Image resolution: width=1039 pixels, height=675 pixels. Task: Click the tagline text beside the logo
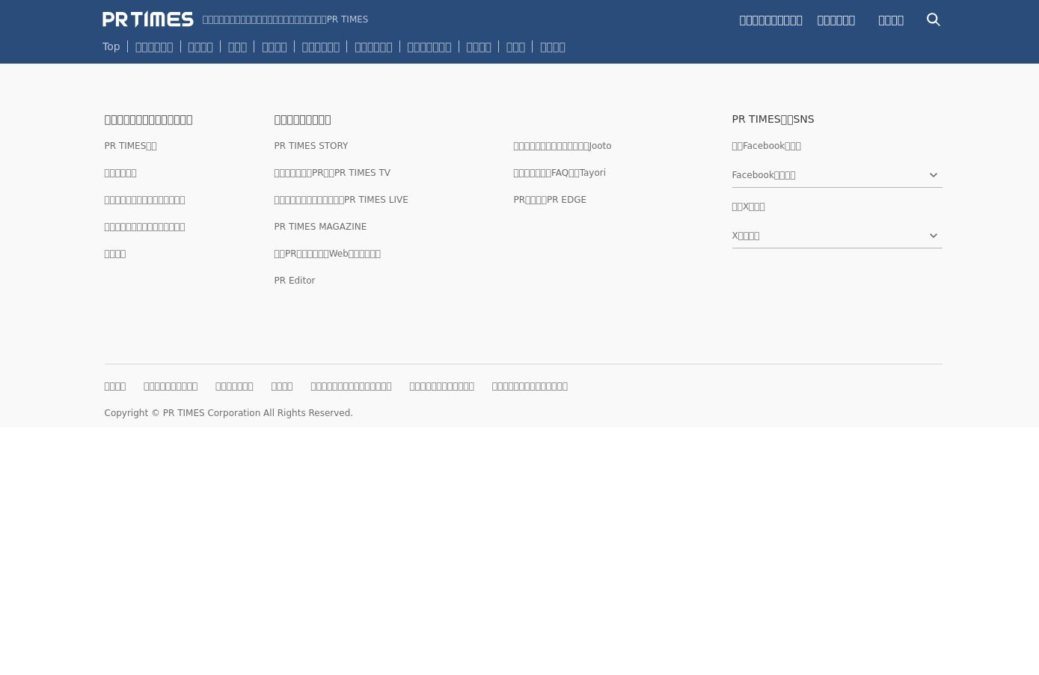pyautogui.click(x=285, y=19)
